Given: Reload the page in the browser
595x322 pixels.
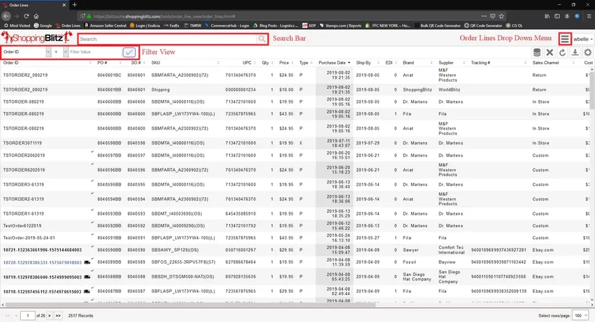Looking at the screenshot, I should (x=26, y=16).
